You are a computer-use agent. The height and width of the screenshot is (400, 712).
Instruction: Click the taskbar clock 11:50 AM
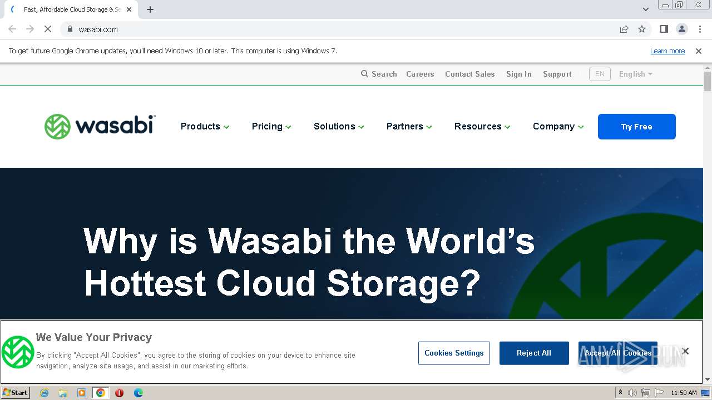(x=684, y=393)
